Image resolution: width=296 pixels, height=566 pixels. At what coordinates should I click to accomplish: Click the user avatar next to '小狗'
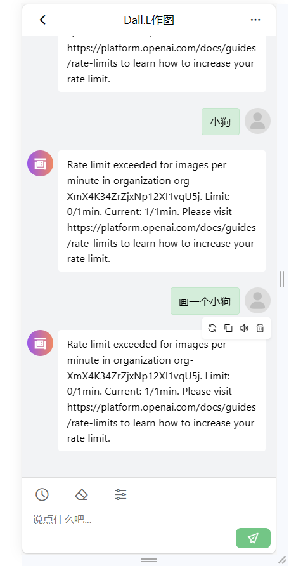pyautogui.click(x=257, y=121)
